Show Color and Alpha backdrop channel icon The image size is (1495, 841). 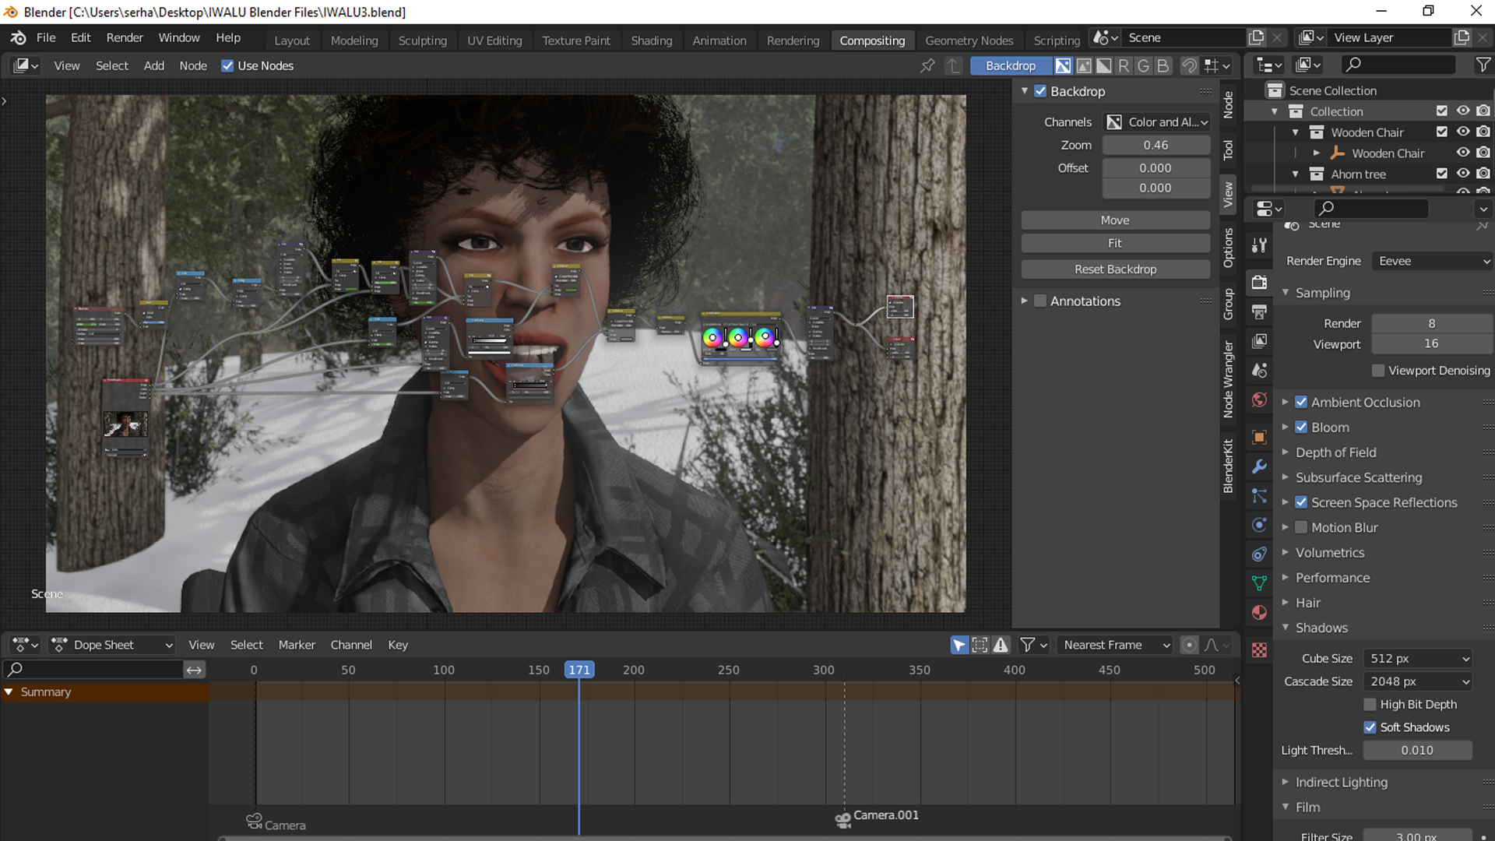pyautogui.click(x=1063, y=66)
